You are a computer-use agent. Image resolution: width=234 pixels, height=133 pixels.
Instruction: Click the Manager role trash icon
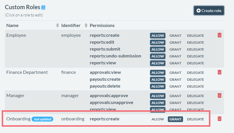click(219, 95)
